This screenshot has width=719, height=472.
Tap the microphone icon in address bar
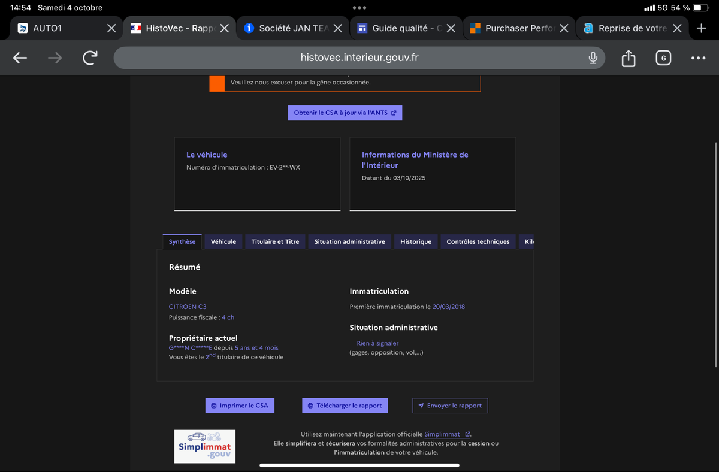pos(593,58)
